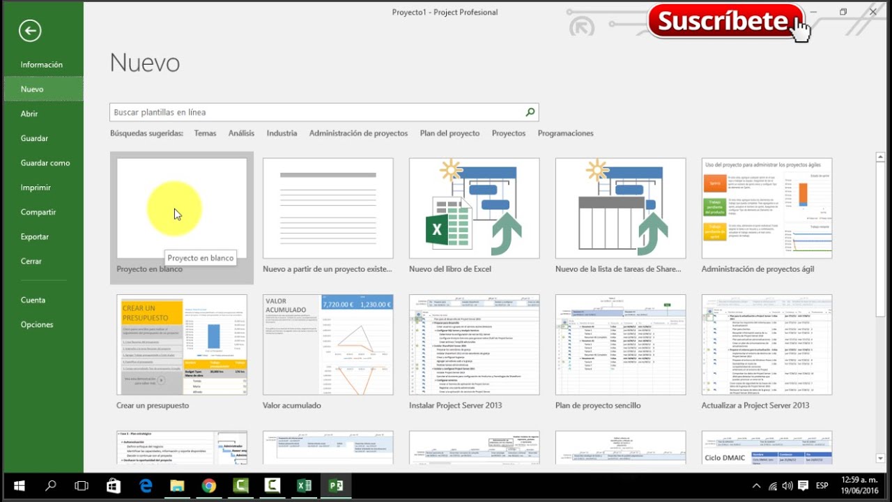Choose Plan de proyecto sencillo template

(x=620, y=353)
